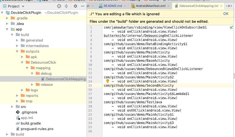Click the locate/scroll-from-source target icon
Image resolution: width=235 pixels, height=137 pixels.
(59, 6)
